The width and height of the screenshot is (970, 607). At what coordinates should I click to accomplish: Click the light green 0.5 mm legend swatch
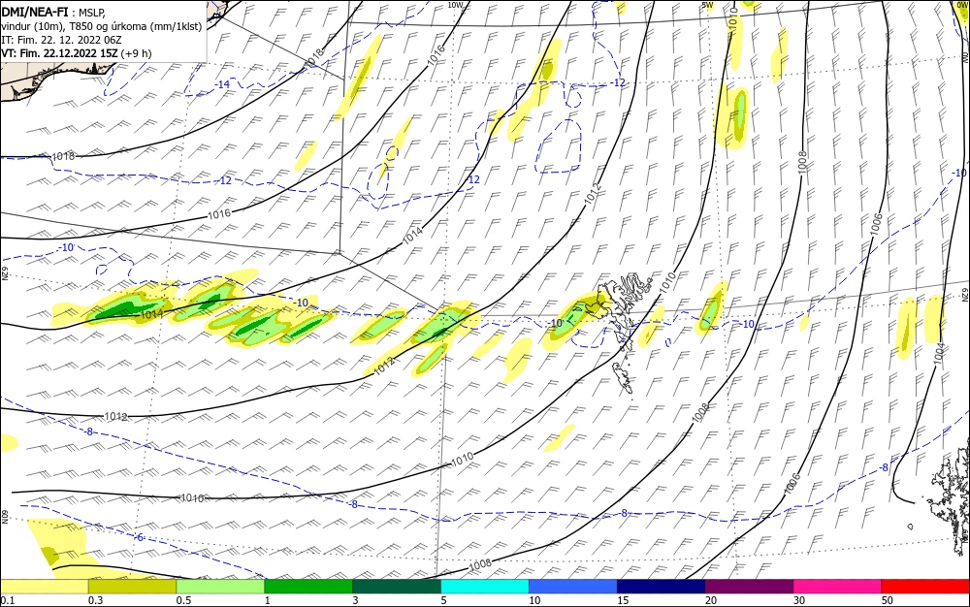[x=220, y=587]
